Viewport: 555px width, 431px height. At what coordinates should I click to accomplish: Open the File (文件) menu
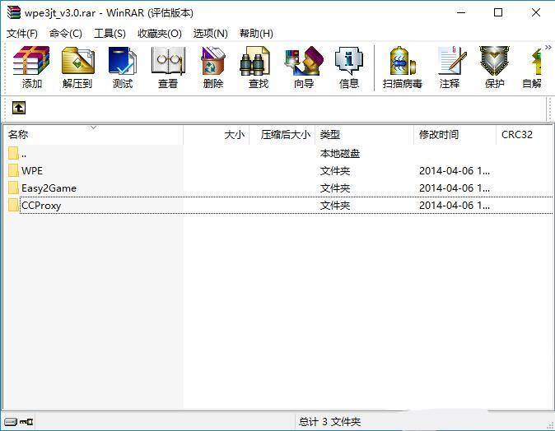pyautogui.click(x=22, y=34)
